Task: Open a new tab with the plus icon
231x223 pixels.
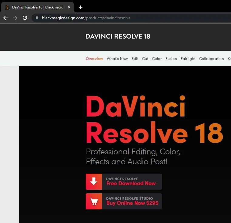Action: coord(81,7)
